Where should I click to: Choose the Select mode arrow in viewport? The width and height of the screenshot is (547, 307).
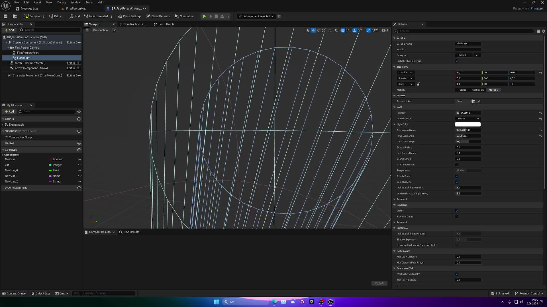coord(308,30)
